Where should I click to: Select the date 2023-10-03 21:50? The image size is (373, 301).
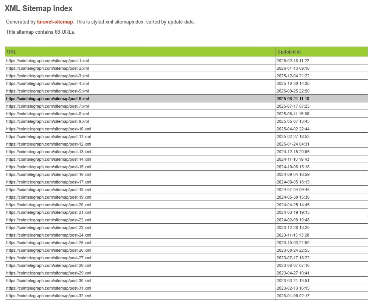293,243
